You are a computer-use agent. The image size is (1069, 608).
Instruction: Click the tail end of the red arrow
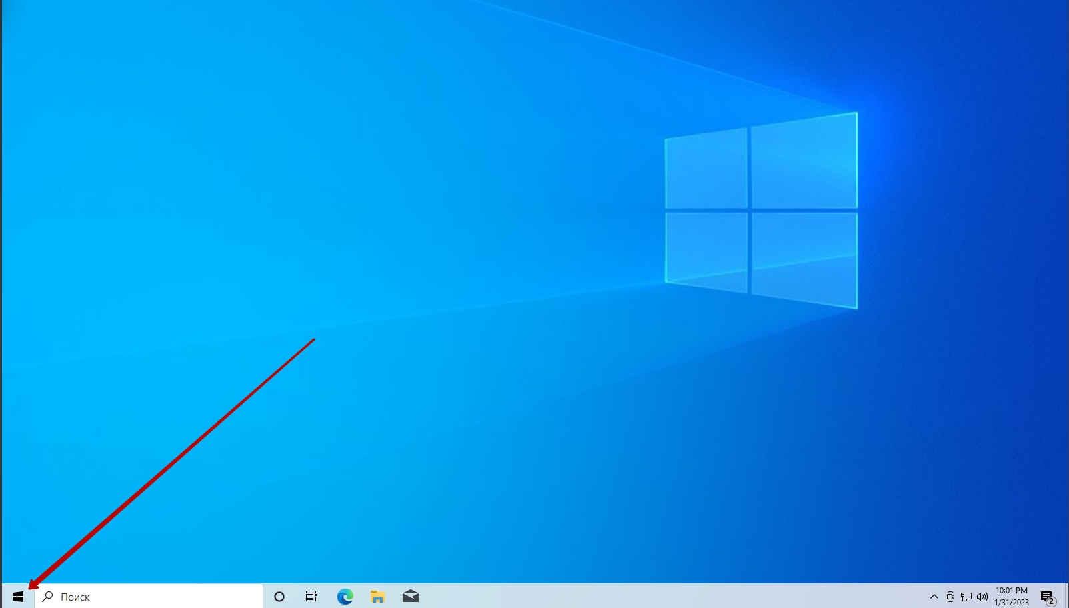[x=313, y=339]
